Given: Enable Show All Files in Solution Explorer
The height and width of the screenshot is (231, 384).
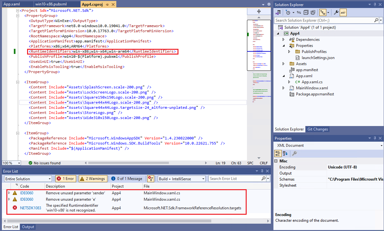Looking at the screenshot, I should point(313,12).
